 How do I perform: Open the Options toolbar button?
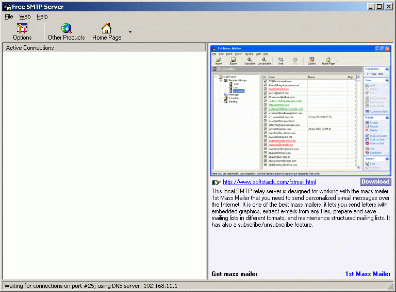22,32
